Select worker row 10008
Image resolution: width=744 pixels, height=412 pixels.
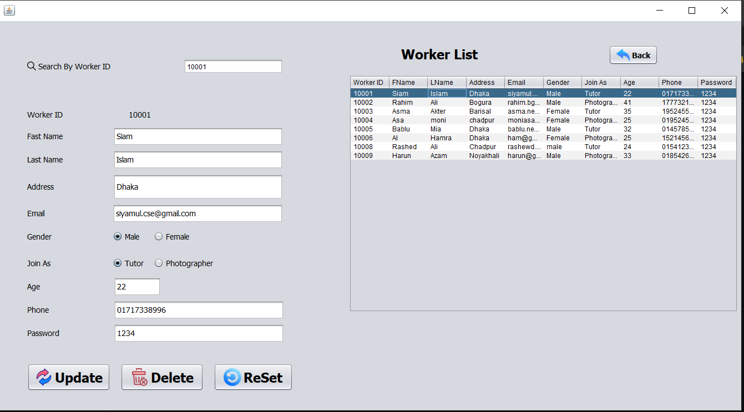pos(543,147)
